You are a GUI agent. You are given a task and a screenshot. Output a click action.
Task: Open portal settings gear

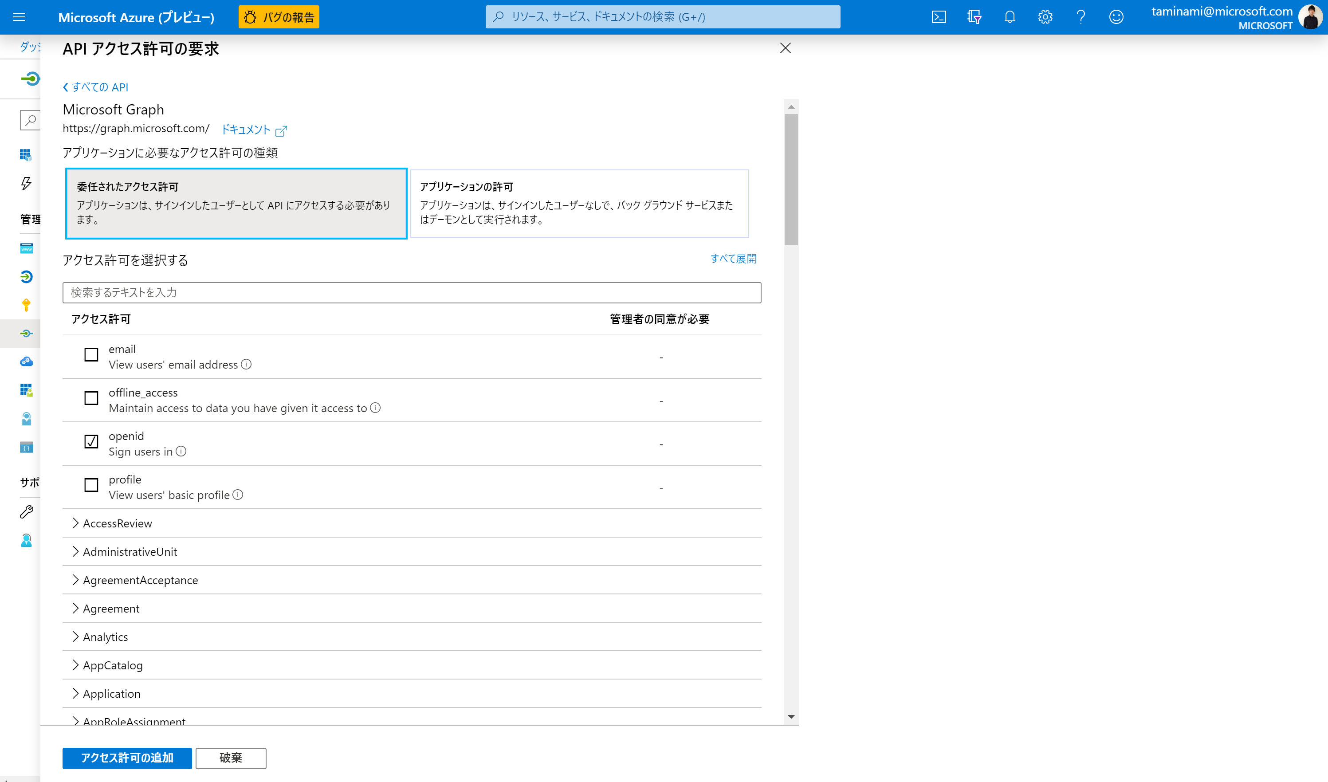[1045, 17]
